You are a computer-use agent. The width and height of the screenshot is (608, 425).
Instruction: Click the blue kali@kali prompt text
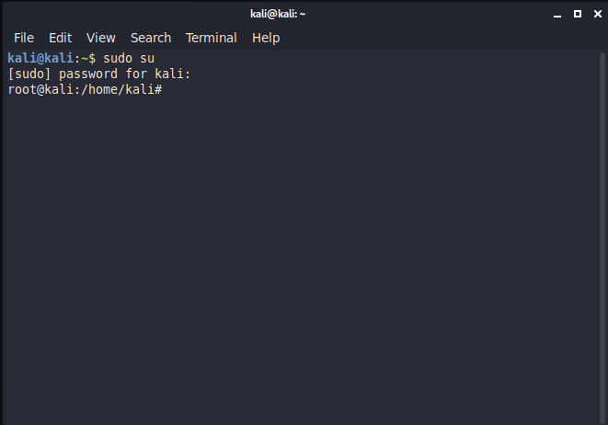(x=40, y=59)
